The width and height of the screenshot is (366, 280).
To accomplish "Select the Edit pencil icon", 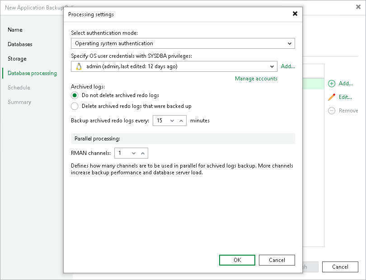I will (332, 97).
